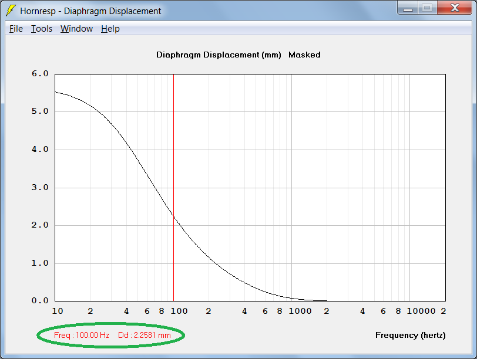
Task: Click the 'Frequency (hertz)' axis label
Action: (411, 336)
